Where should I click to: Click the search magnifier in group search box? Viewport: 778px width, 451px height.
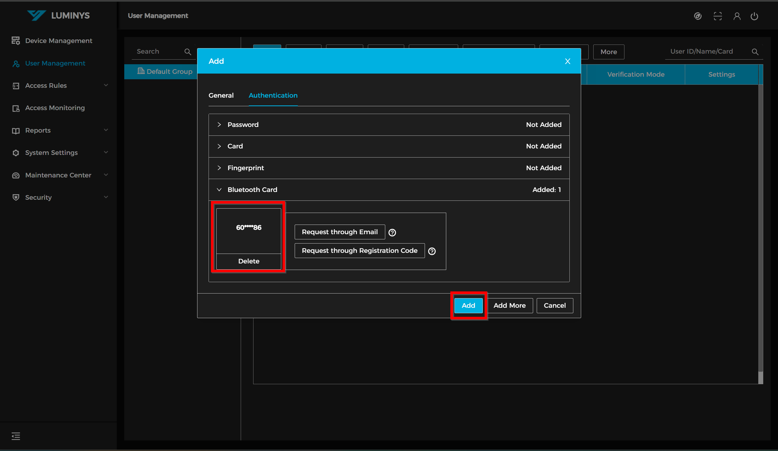click(188, 52)
